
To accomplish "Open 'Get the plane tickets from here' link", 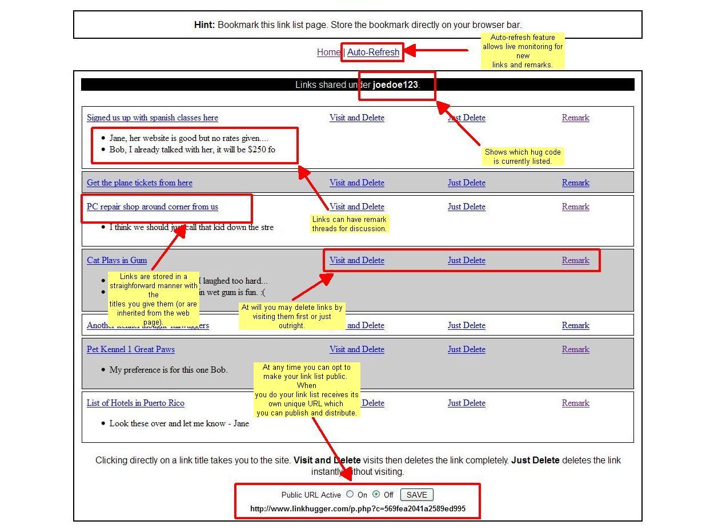I will (139, 183).
